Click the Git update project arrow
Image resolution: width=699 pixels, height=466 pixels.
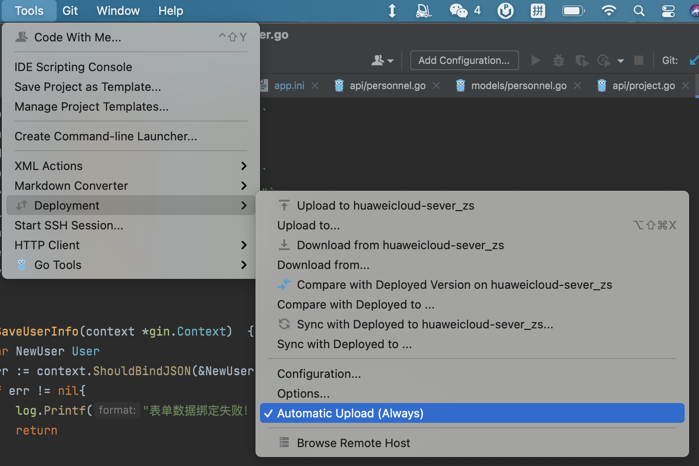point(694,60)
